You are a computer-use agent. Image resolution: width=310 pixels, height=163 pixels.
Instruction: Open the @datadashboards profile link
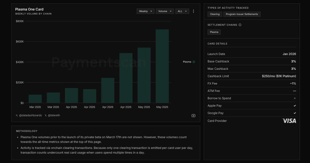[30, 115]
